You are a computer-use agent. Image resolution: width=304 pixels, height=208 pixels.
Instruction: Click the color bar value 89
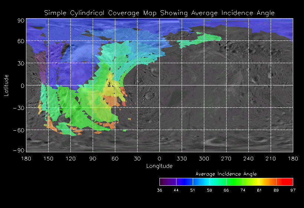click(276, 190)
